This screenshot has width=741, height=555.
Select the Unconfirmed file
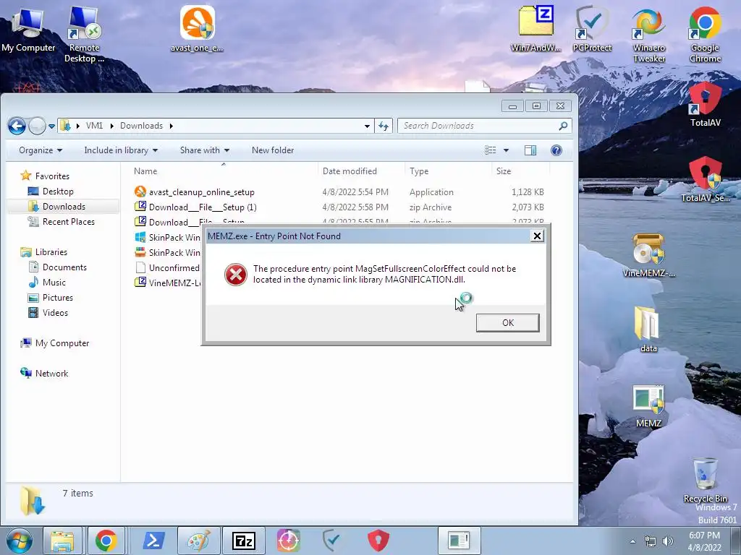point(167,268)
